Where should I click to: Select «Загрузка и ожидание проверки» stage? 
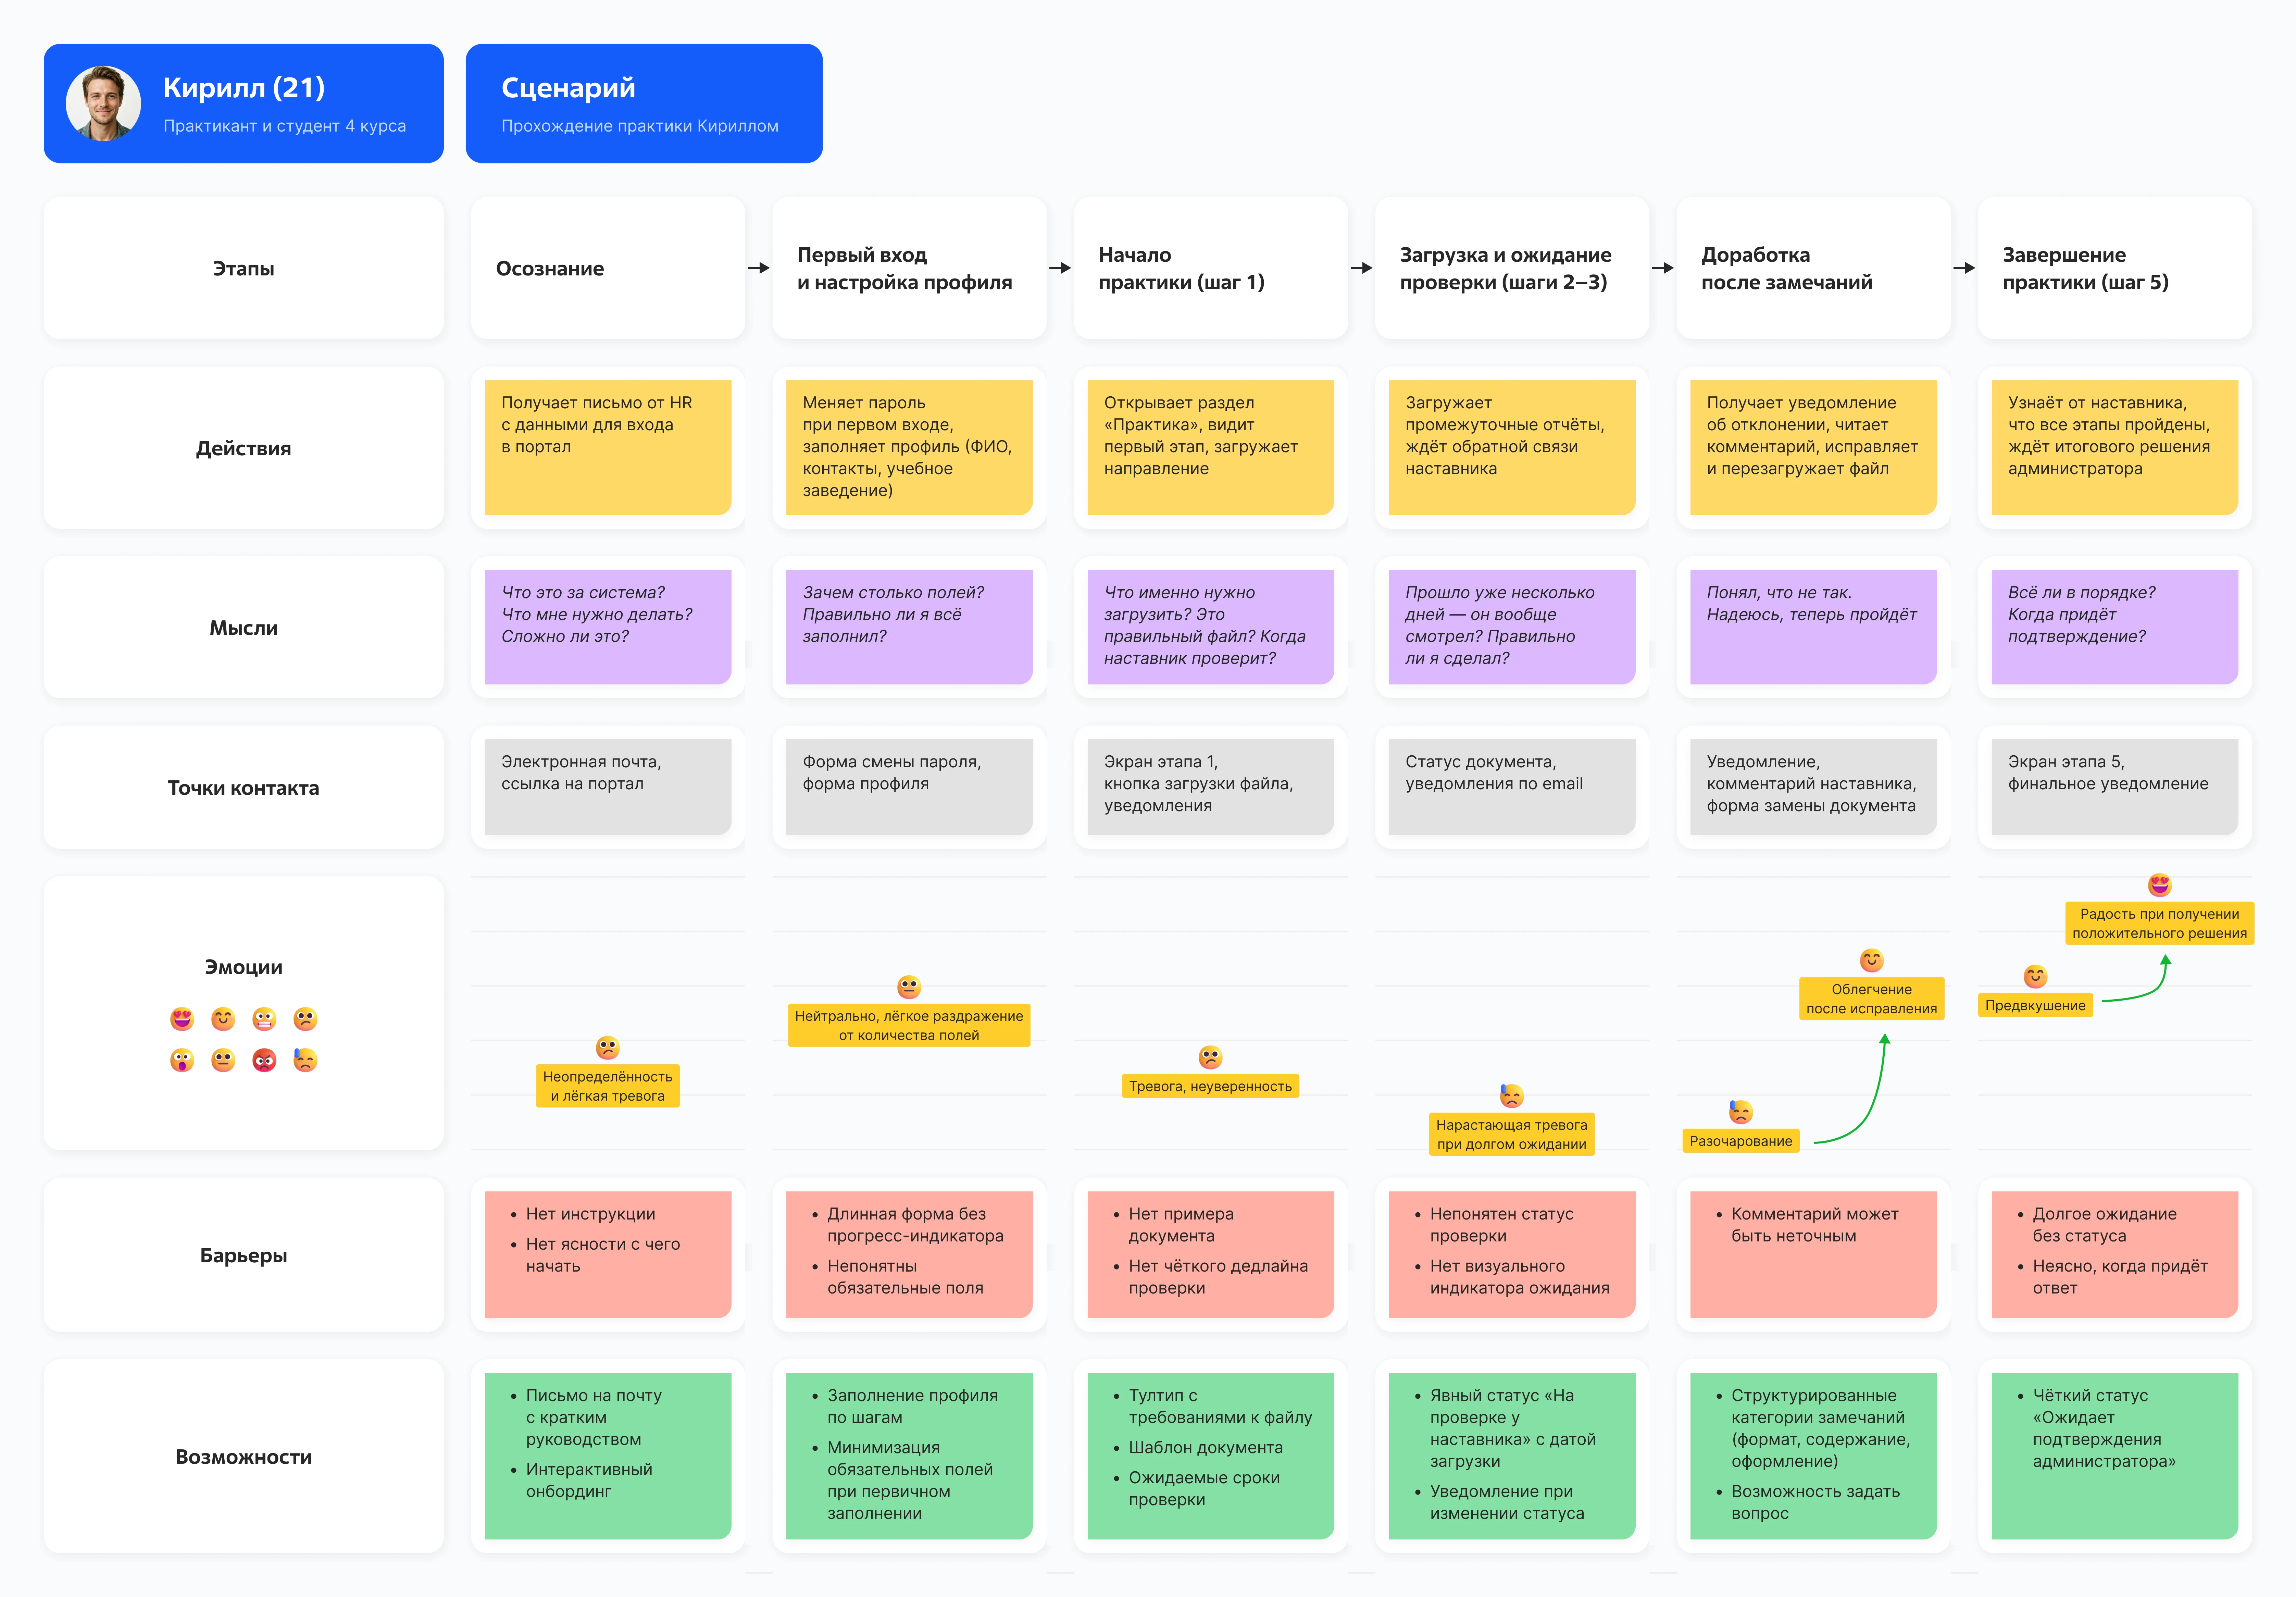tap(1512, 268)
